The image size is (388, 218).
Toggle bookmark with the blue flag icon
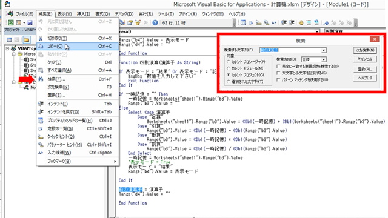tap(326, 23)
